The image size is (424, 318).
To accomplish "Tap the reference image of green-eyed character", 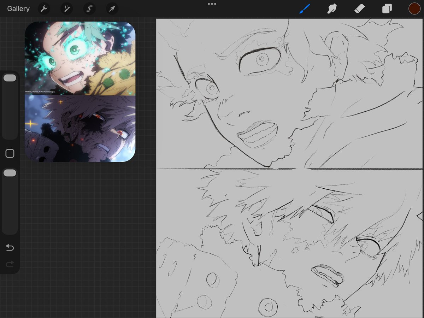I will tap(80, 58).
